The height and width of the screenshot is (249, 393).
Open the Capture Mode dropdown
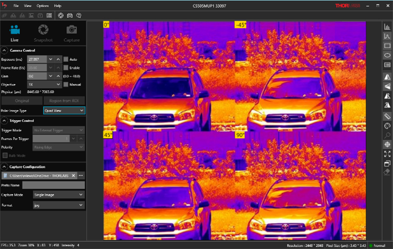click(58, 195)
